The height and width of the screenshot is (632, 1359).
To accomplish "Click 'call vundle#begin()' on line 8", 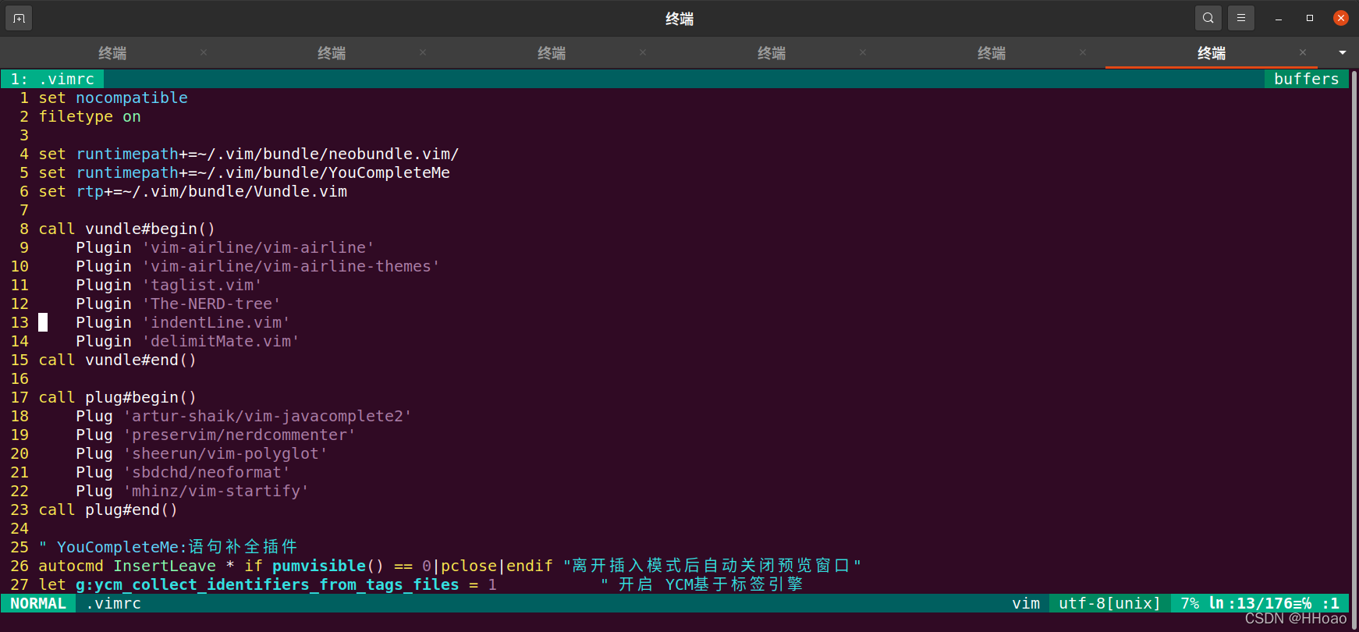I will [127, 229].
